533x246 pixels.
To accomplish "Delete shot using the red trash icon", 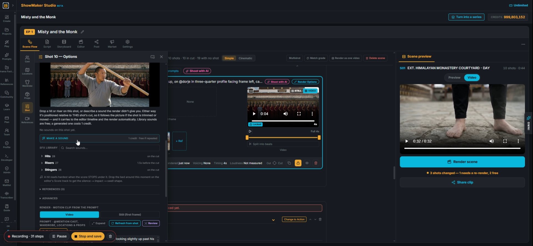I will (316, 163).
